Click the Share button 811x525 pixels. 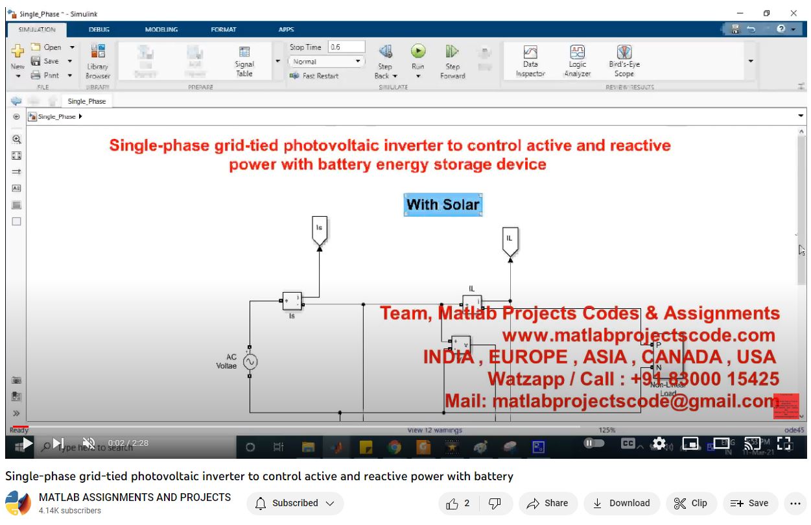[548, 503]
